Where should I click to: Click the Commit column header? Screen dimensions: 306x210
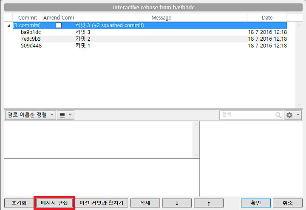click(28, 17)
